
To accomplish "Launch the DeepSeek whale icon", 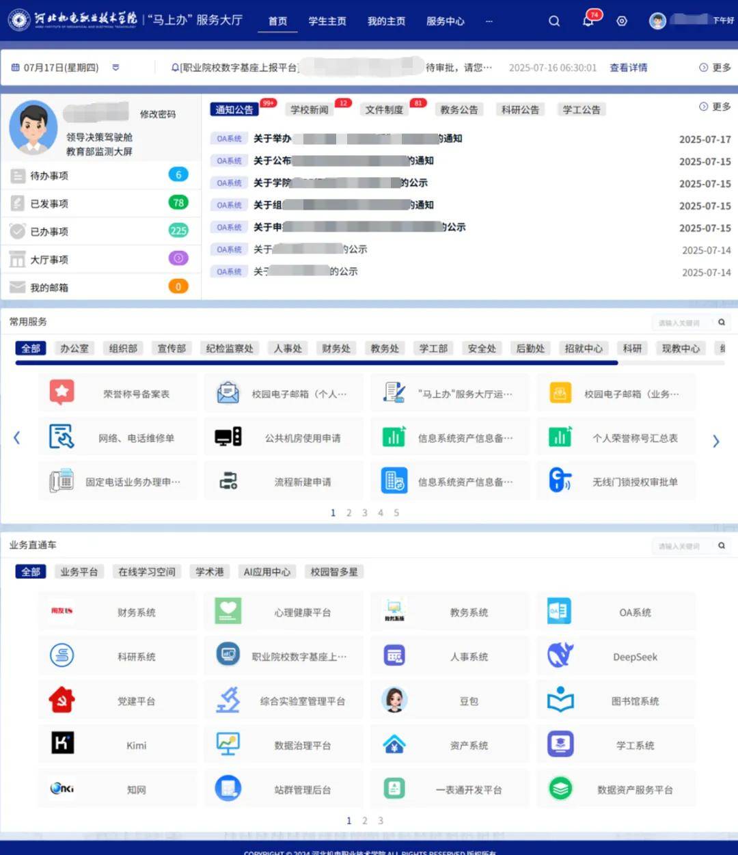I will 560,656.
